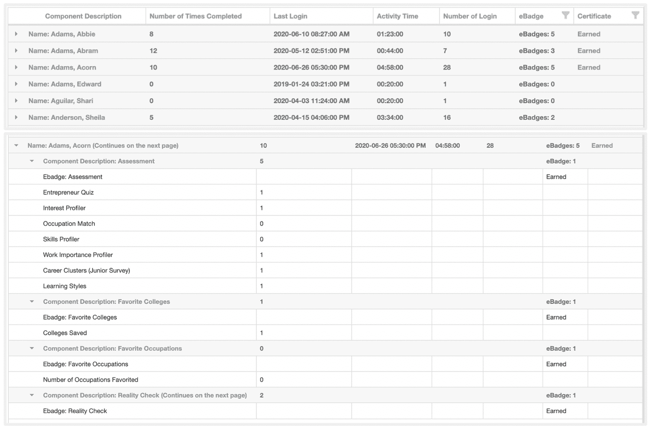The image size is (650, 430).
Task: Click the eBadge column filter icon
Action: pyautogui.click(x=565, y=15)
